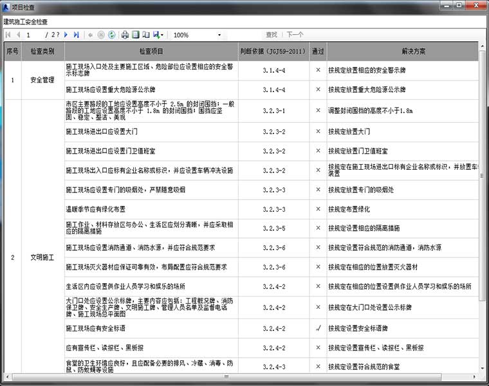Image resolution: width=489 pixels, height=386 pixels.
Task: Click the 3.2.3-5 basis cell
Action: (274, 228)
